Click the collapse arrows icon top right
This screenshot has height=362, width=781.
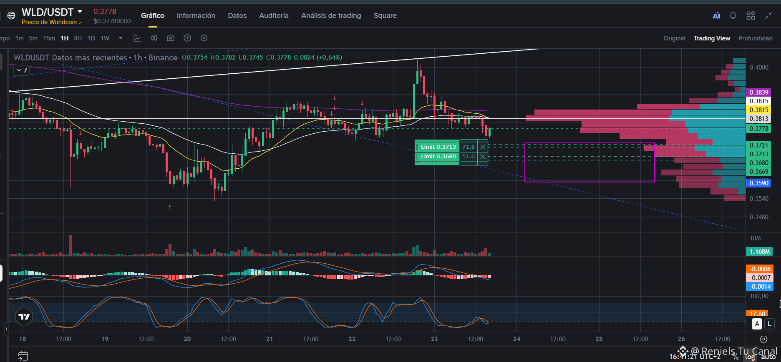[768, 16]
